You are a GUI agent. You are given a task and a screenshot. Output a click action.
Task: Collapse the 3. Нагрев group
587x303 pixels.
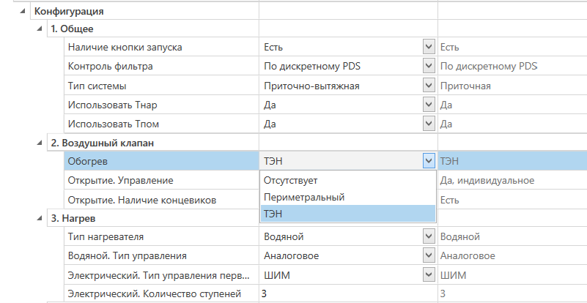tap(38, 218)
